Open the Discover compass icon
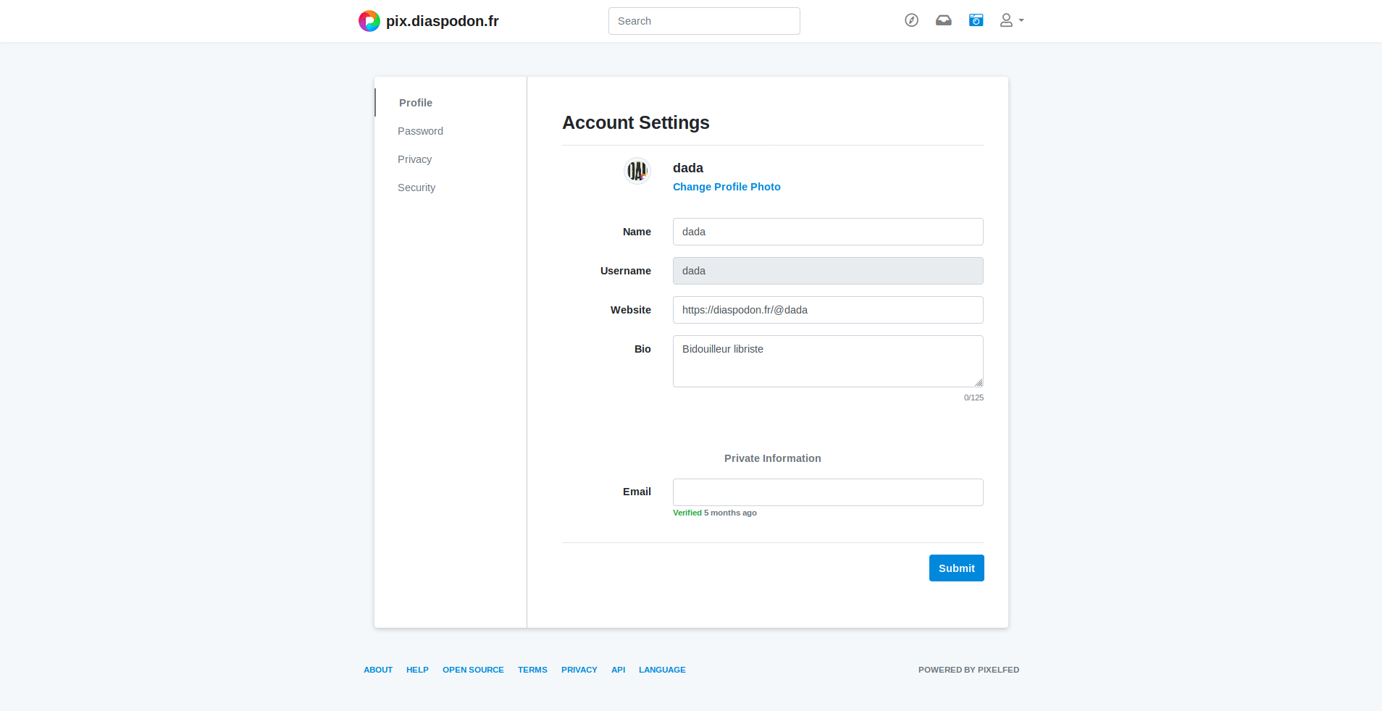Screen dimensions: 1382x711 coord(911,20)
